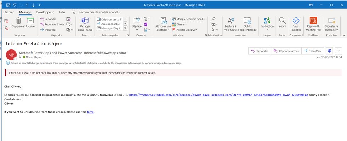
Task: Open the Indicateurs dialog launcher
Action: [206, 35]
